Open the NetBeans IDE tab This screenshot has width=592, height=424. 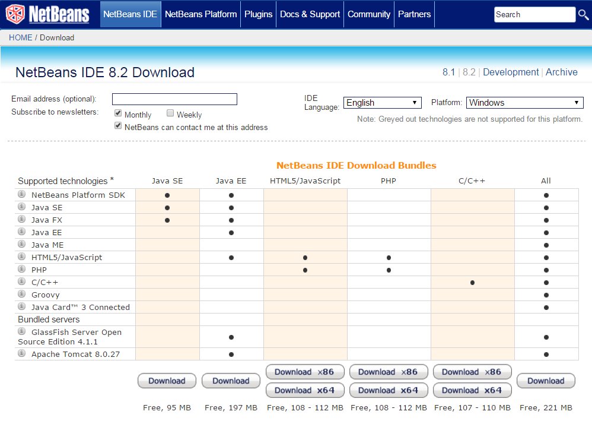[x=131, y=14]
